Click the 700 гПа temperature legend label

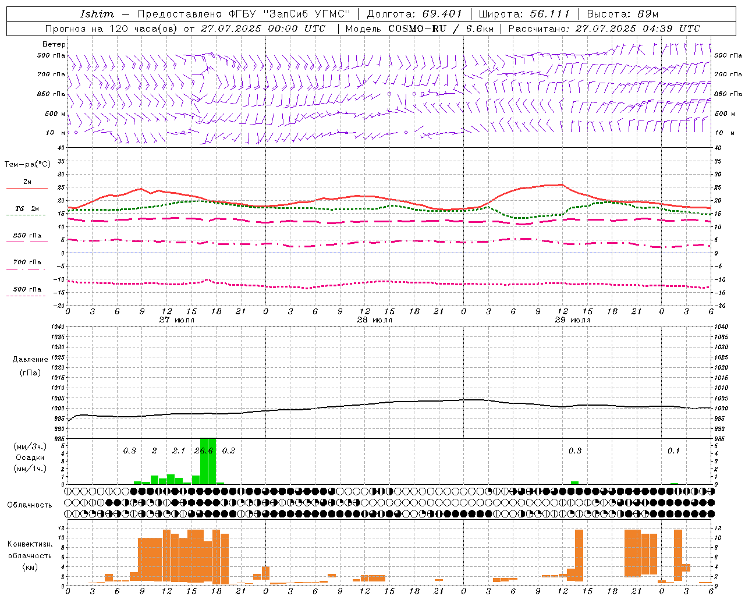27,262
